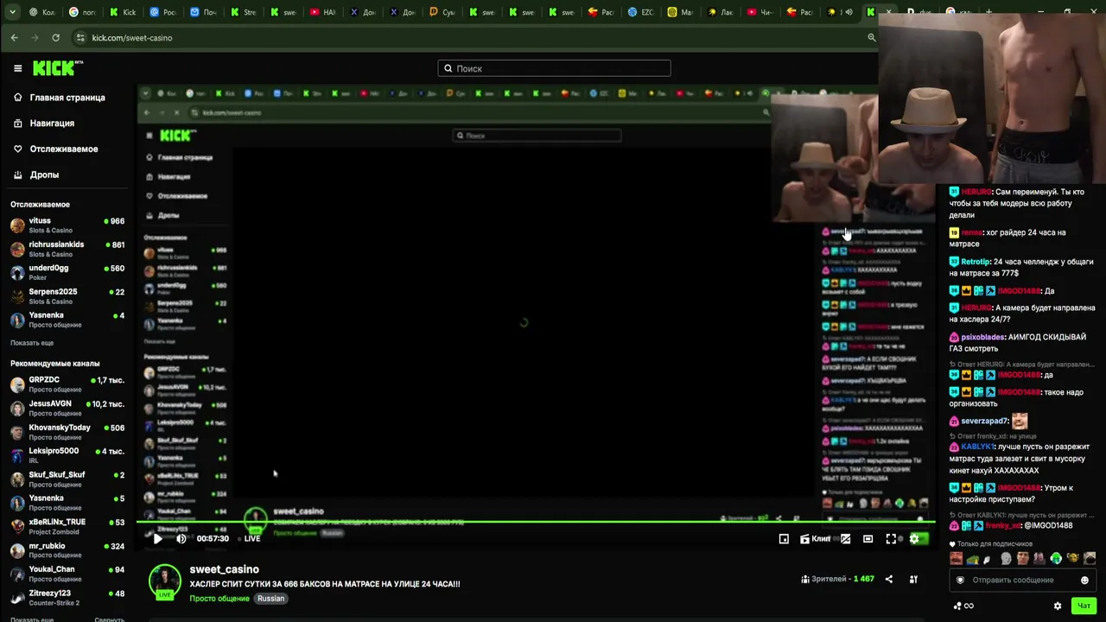Toggle the player volume mute icon
The width and height of the screenshot is (1106, 622).
coord(181,538)
